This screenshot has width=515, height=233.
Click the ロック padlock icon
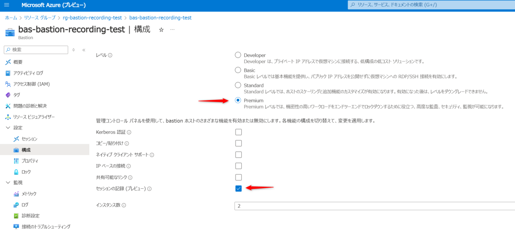16,172
